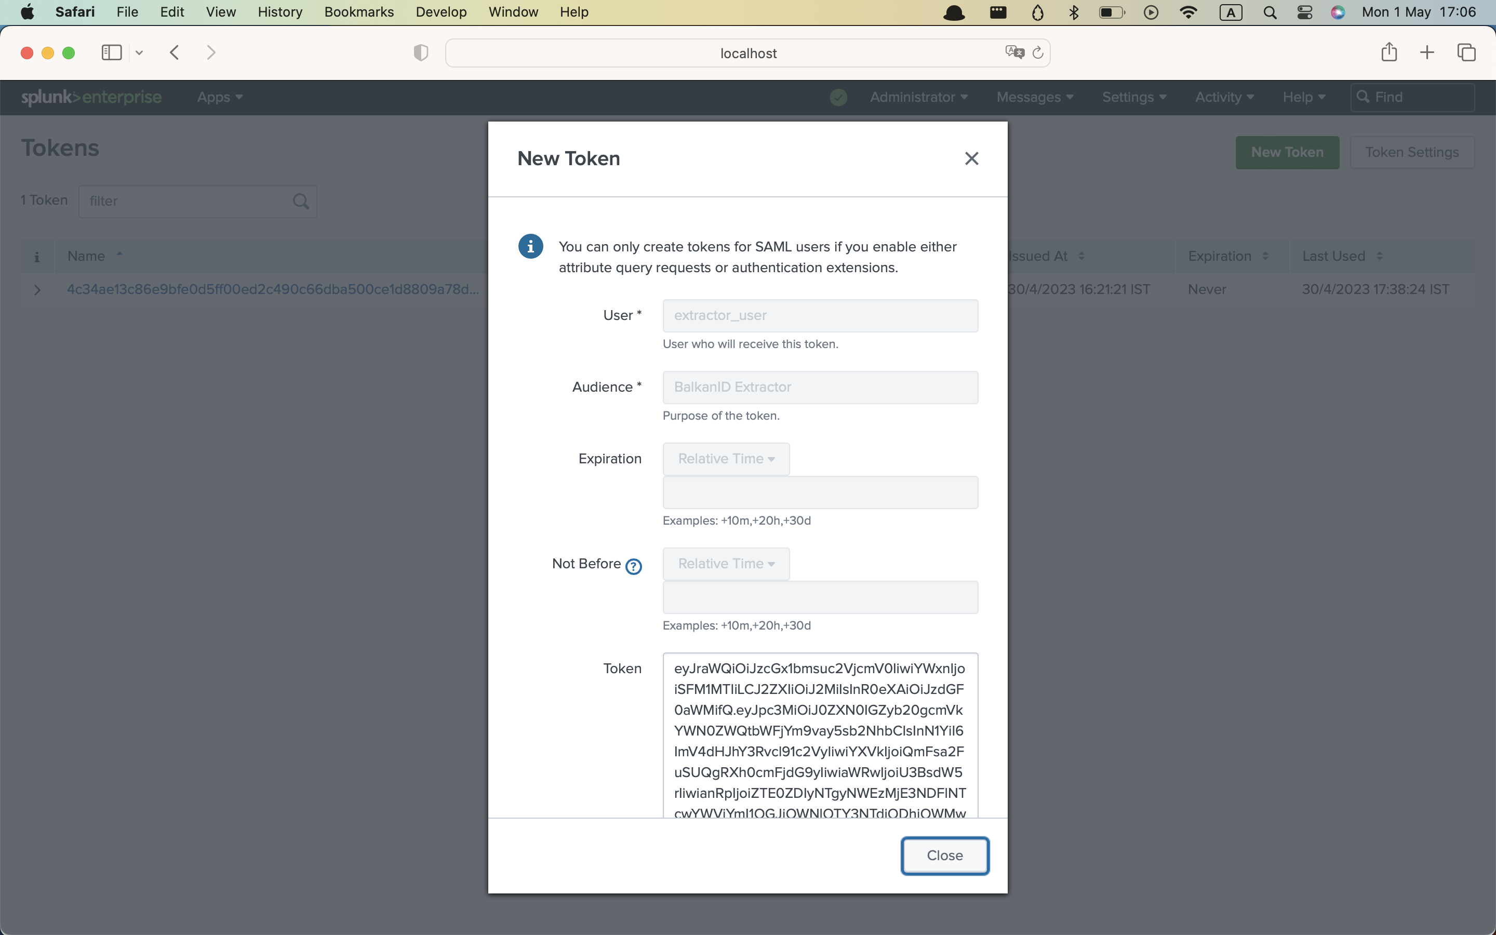Screen dimensions: 1496x935
Task: Click the Safari reload page icon
Action: 1038,53
